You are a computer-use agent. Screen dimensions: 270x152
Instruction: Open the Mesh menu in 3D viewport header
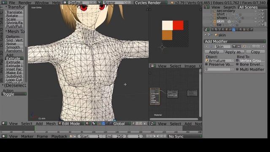51,124
